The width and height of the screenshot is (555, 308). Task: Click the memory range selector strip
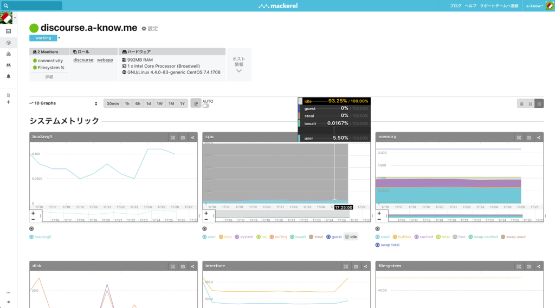coord(466,216)
